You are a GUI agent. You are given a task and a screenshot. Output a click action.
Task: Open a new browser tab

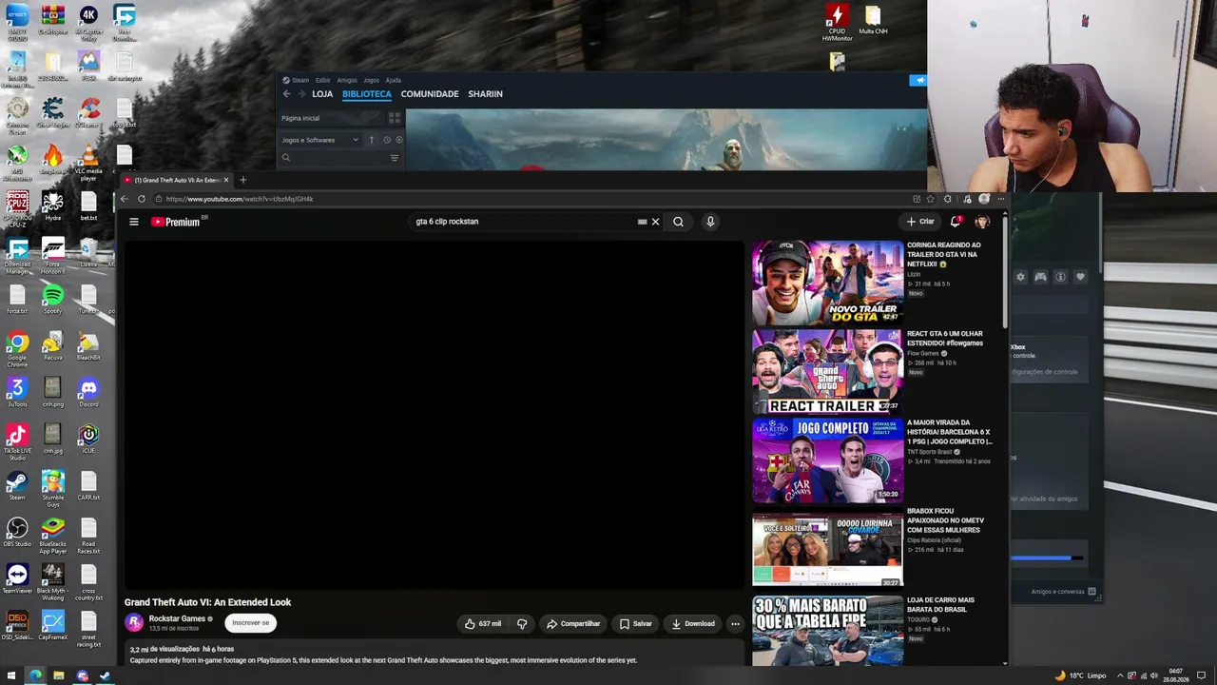click(242, 180)
